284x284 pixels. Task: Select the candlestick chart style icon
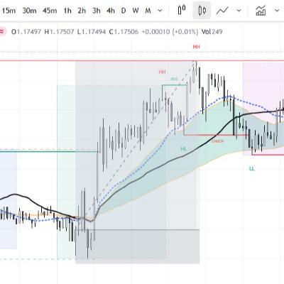[202, 10]
